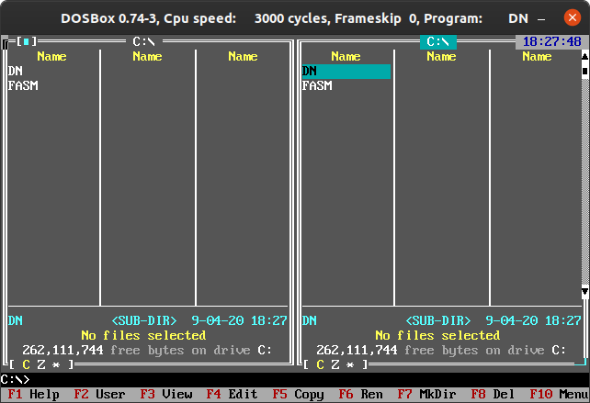
Task: Switch right panel to drive C
Action: [x=320, y=364]
